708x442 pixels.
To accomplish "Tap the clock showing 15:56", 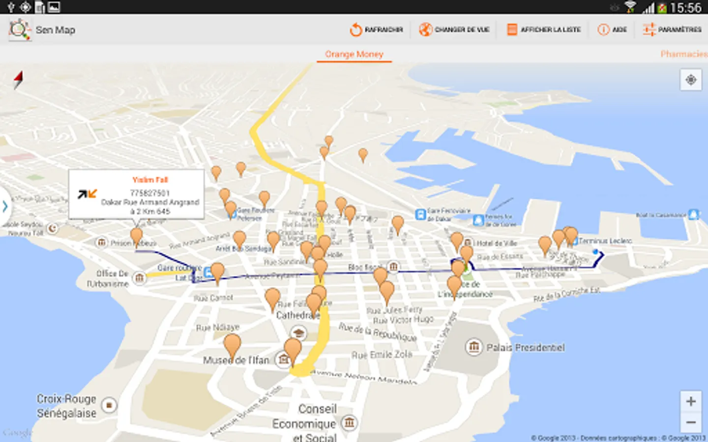I will click(x=685, y=7).
